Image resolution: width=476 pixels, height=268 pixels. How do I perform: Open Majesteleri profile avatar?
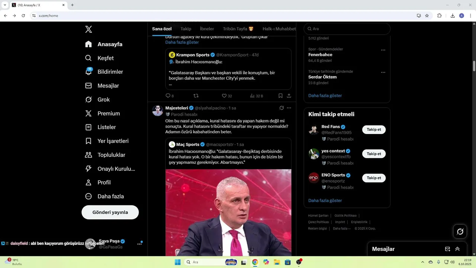coord(158,111)
